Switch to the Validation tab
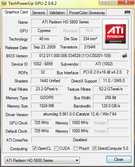135x167 pixels. point(57,13)
